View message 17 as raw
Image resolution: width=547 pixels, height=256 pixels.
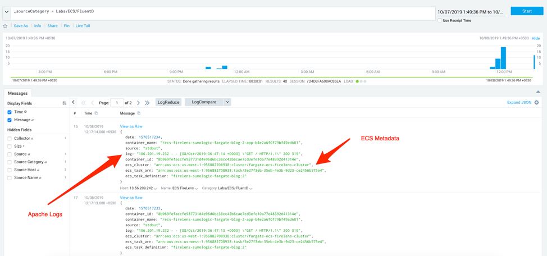click(x=131, y=198)
